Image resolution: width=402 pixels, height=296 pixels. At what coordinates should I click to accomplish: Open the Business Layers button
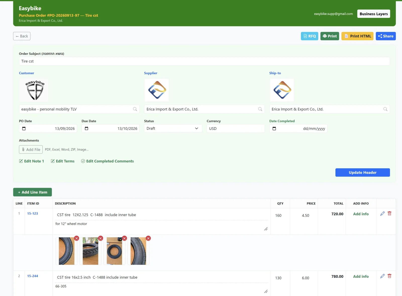374,14
